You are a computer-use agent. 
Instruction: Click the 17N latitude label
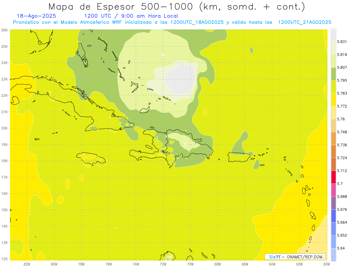(x=4, y=177)
